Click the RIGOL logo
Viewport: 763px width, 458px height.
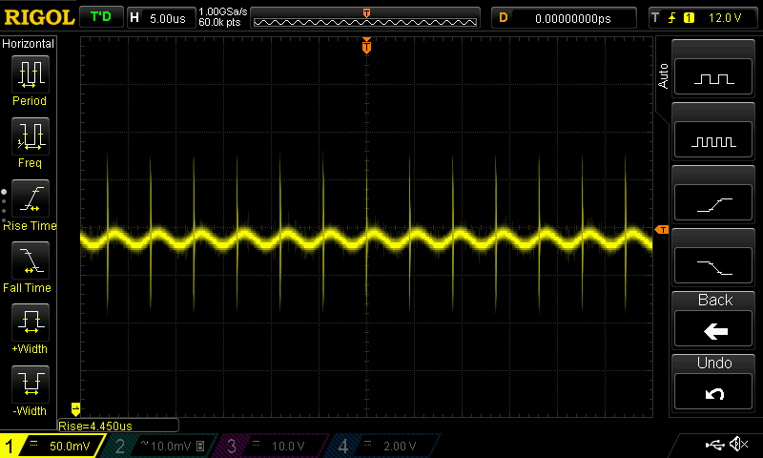click(39, 17)
